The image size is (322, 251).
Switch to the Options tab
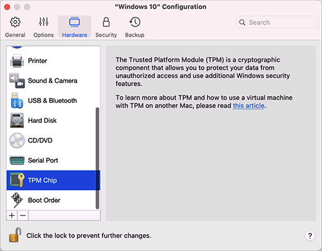tap(43, 27)
